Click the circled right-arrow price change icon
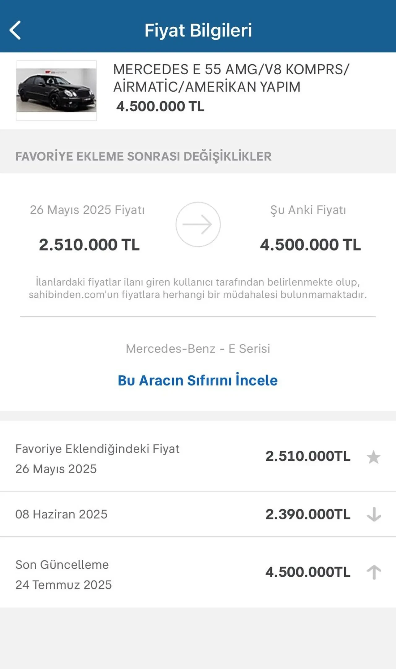 pos(198,224)
